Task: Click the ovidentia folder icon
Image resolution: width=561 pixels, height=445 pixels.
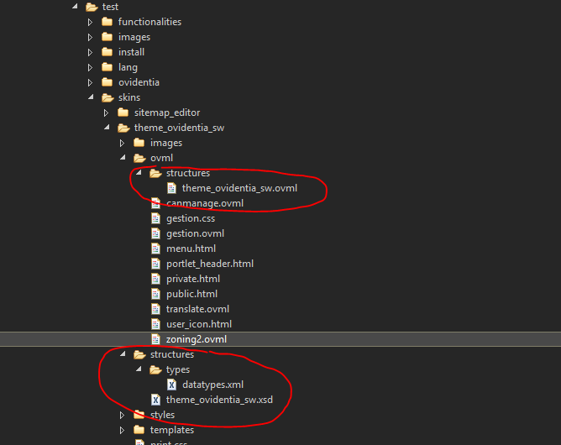Action: pyautogui.click(x=107, y=82)
